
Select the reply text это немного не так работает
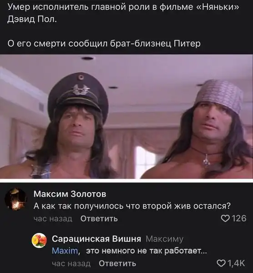pos(146,251)
